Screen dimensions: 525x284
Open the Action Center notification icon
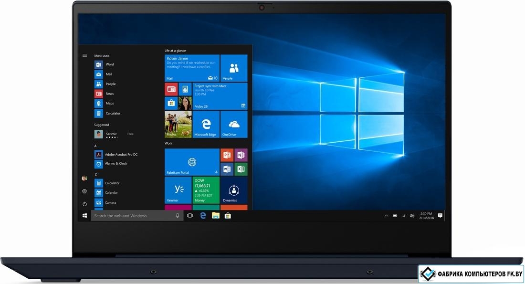pyautogui.click(x=441, y=216)
